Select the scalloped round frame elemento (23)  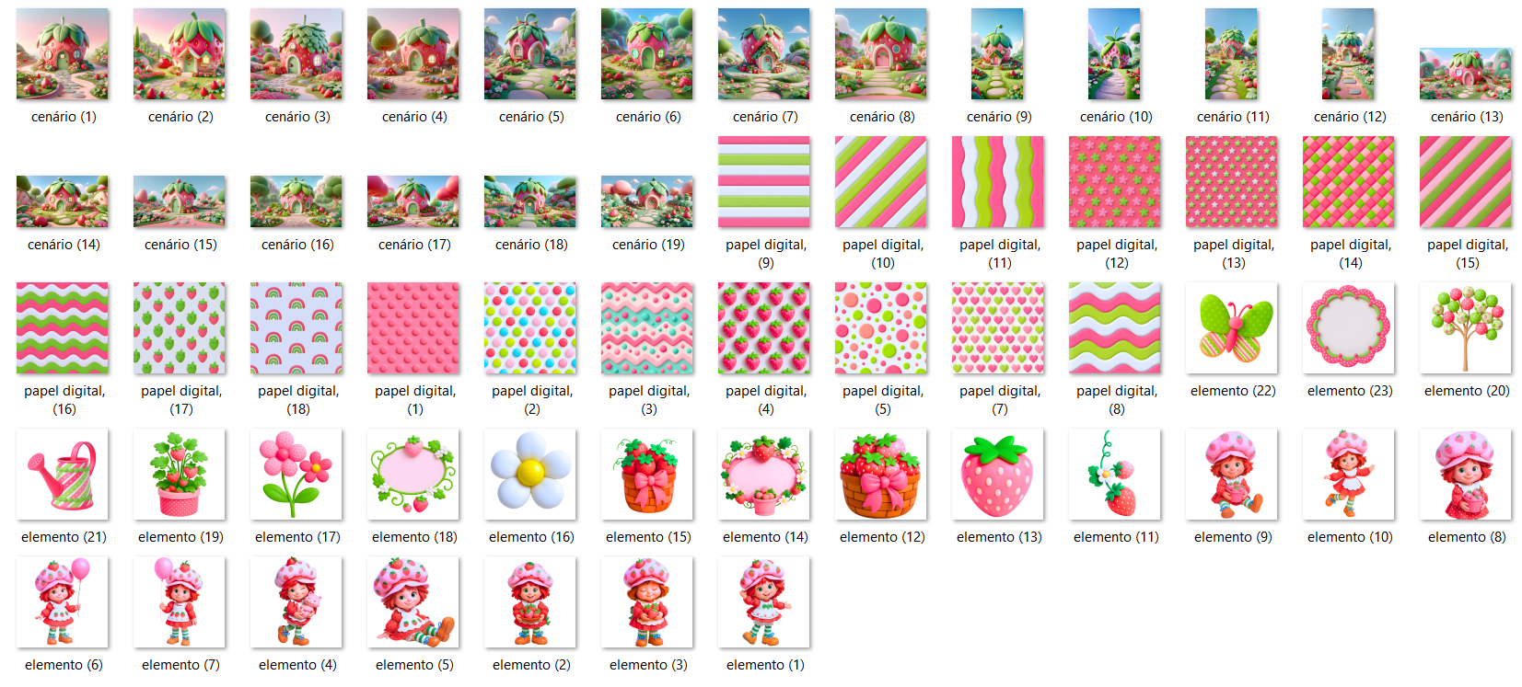point(1349,328)
